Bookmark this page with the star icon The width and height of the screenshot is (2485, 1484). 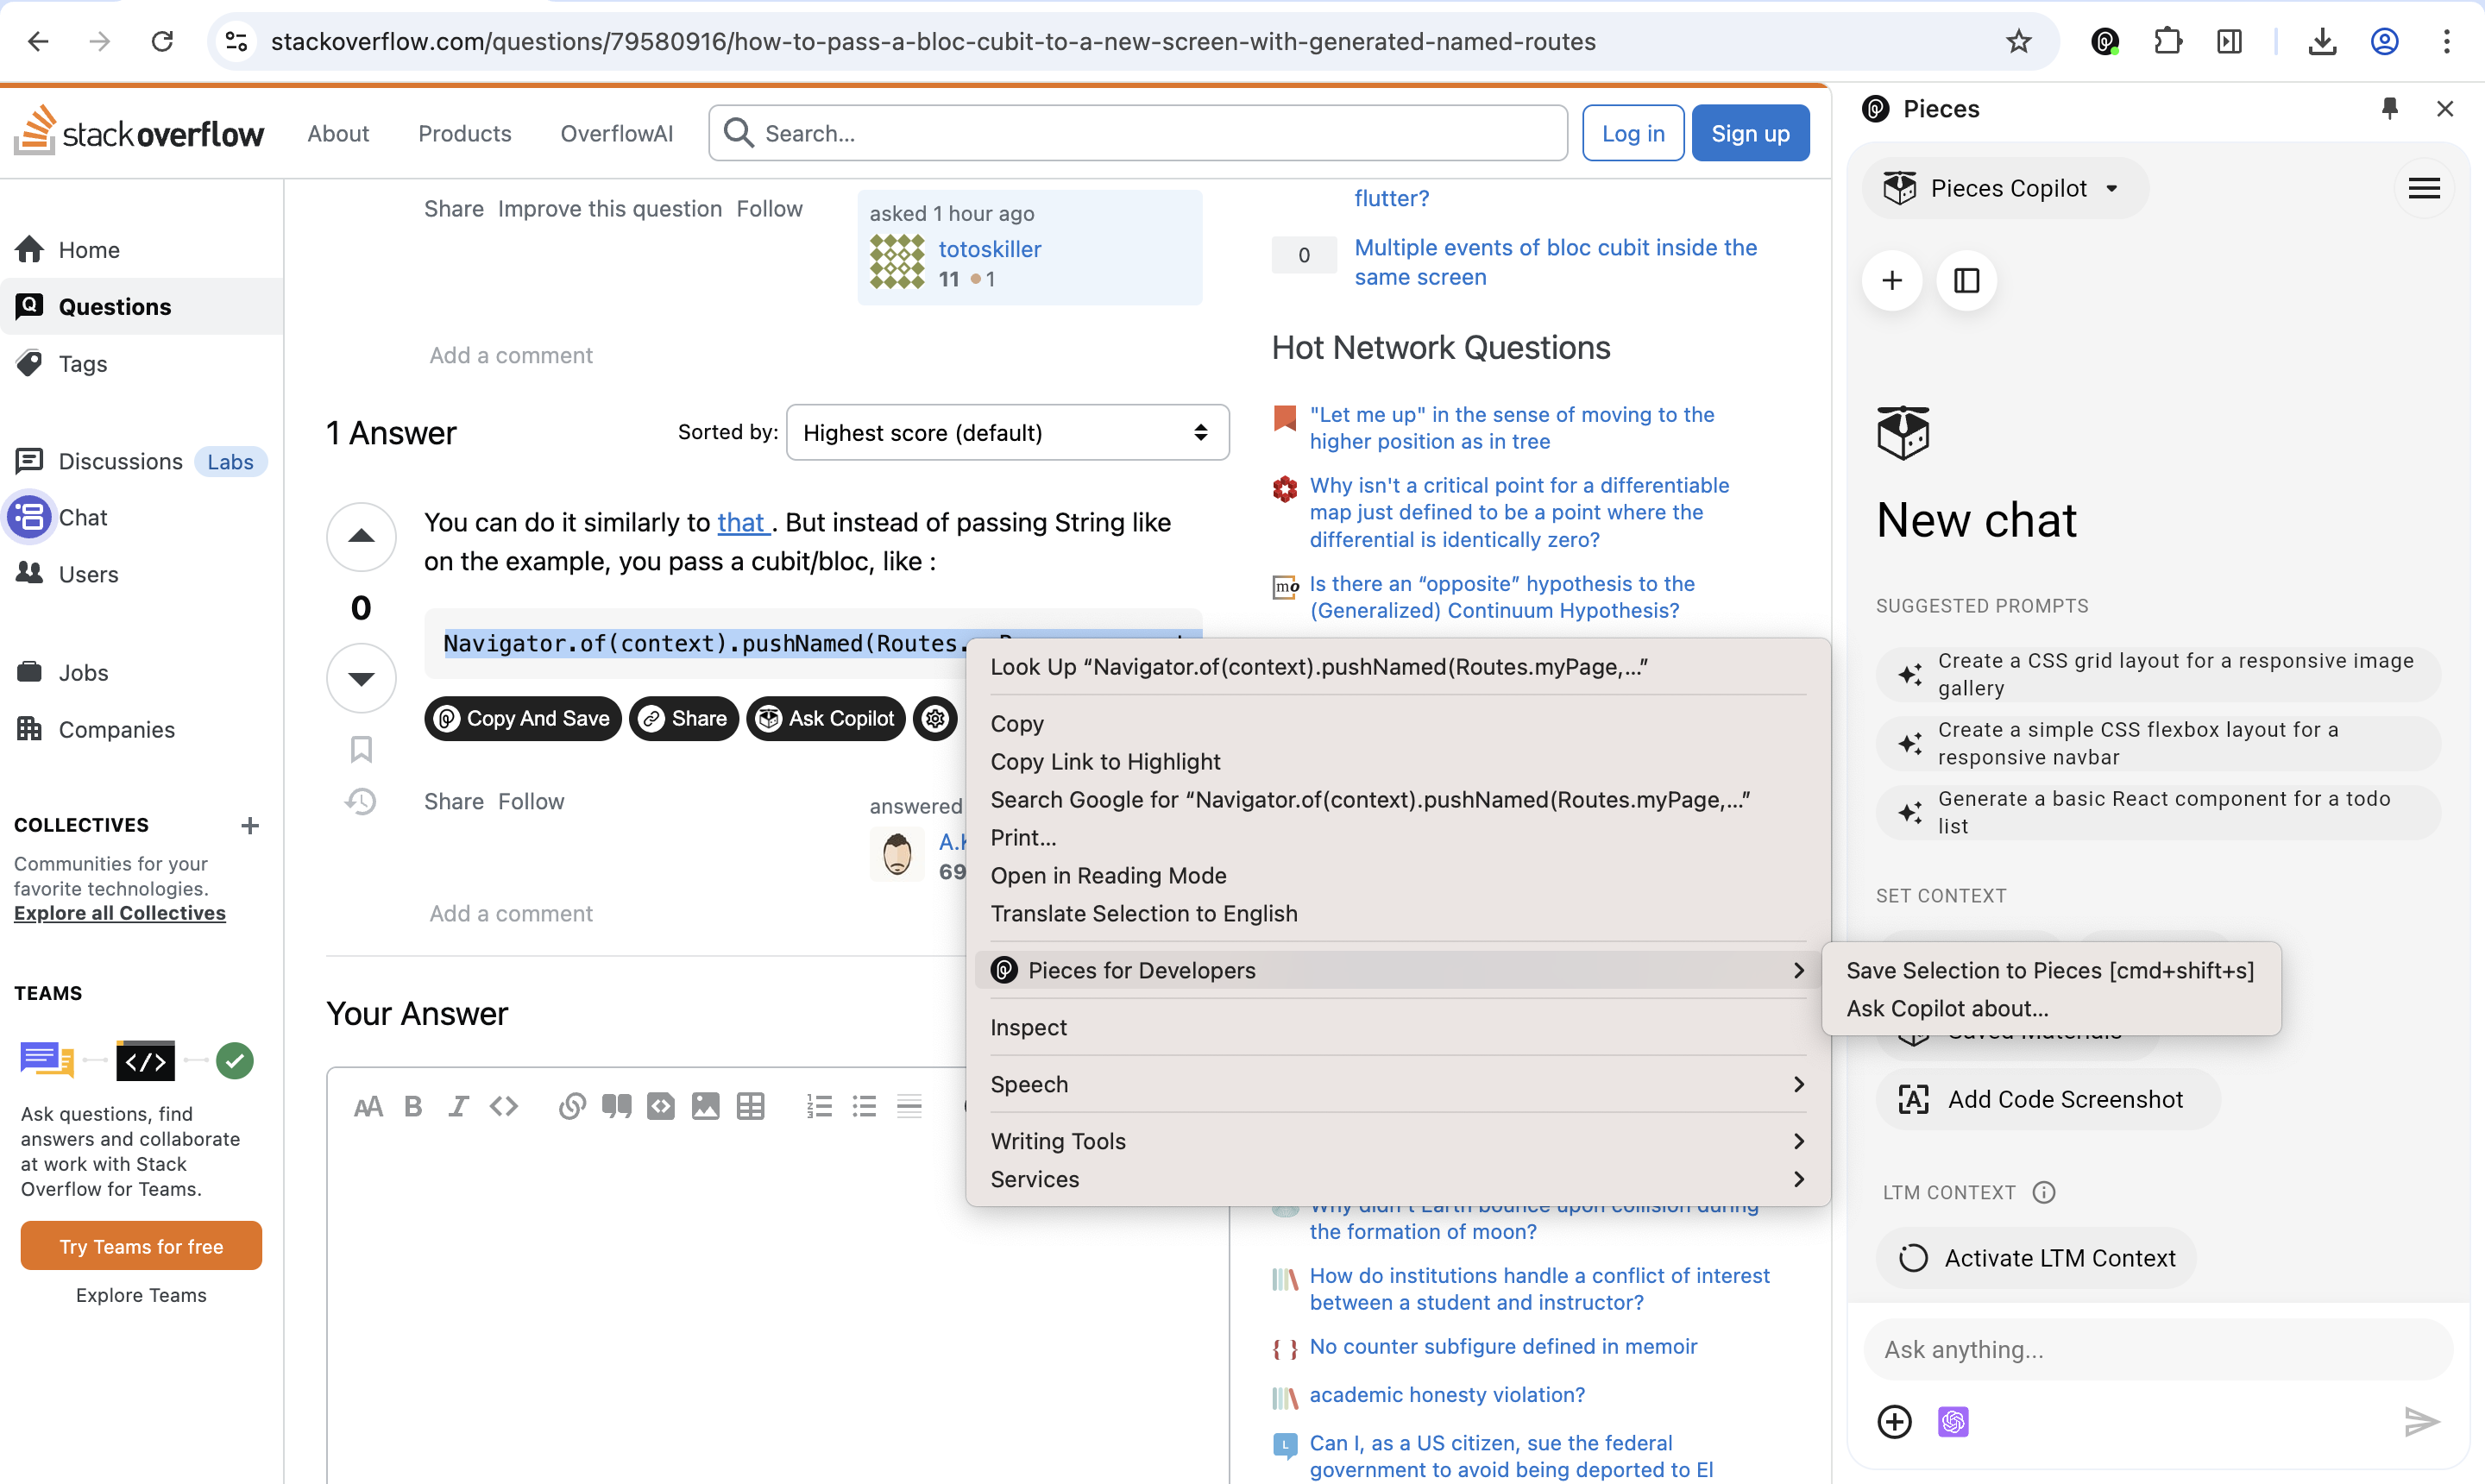(x=2018, y=41)
